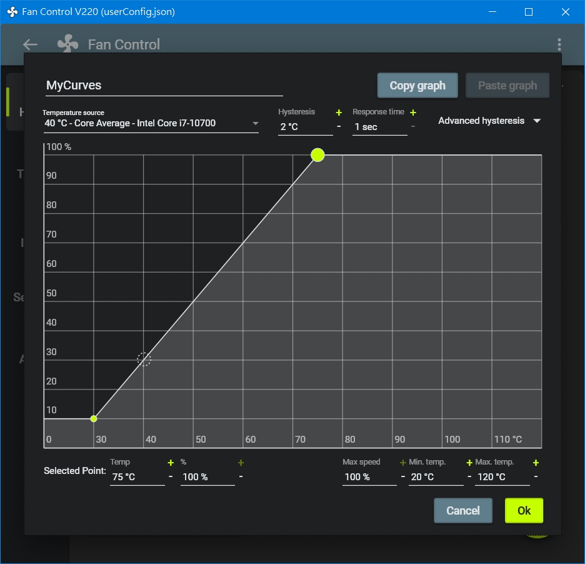
Task: Click the back arrow beside Fan Control
Action: pos(30,44)
